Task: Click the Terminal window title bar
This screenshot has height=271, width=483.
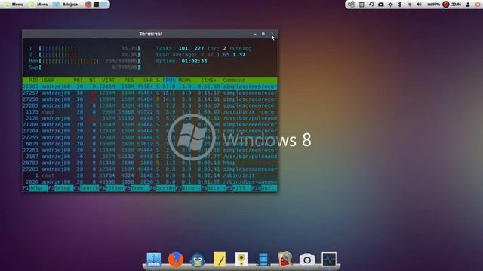Action: (x=149, y=34)
